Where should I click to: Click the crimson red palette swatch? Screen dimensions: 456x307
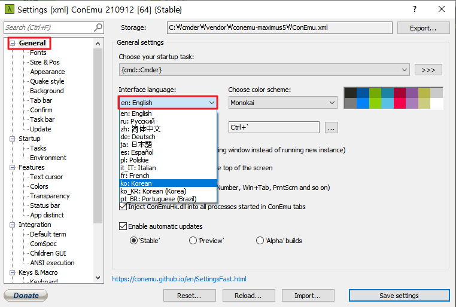click(400, 93)
